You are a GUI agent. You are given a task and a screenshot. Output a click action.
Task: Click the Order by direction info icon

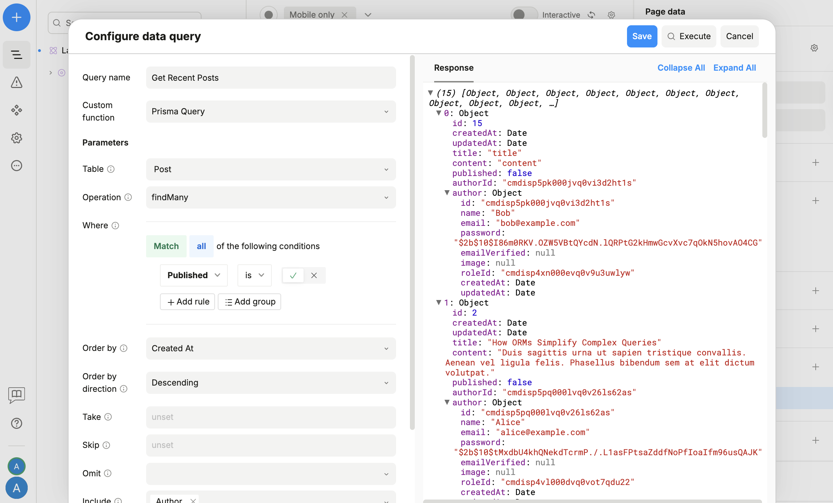coord(124,389)
